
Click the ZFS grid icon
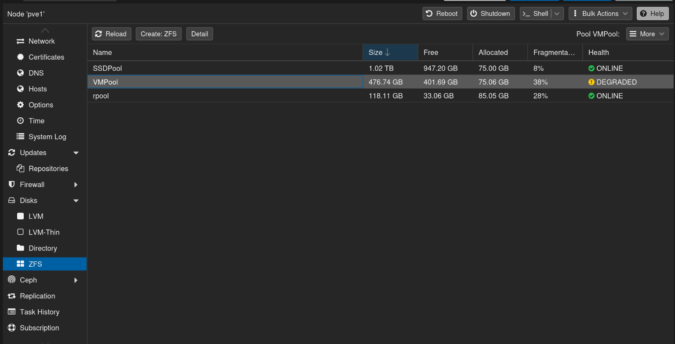coord(20,264)
